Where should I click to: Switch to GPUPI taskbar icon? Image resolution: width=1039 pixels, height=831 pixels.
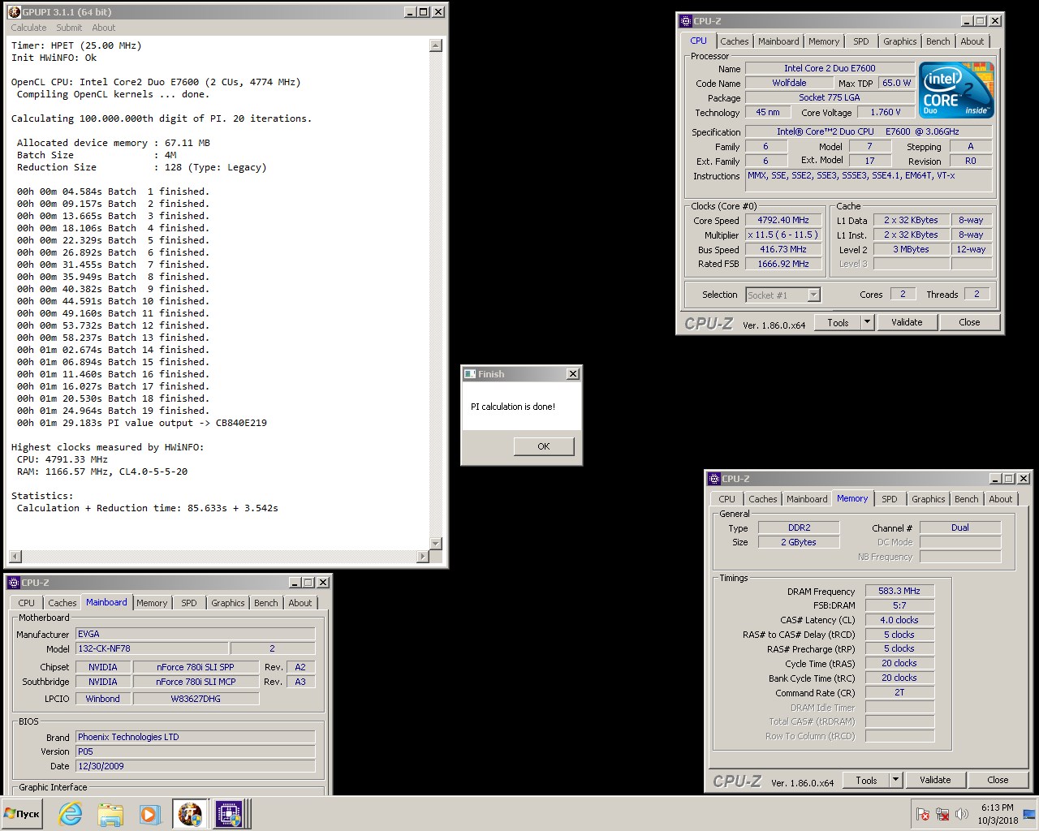pyautogui.click(x=190, y=814)
